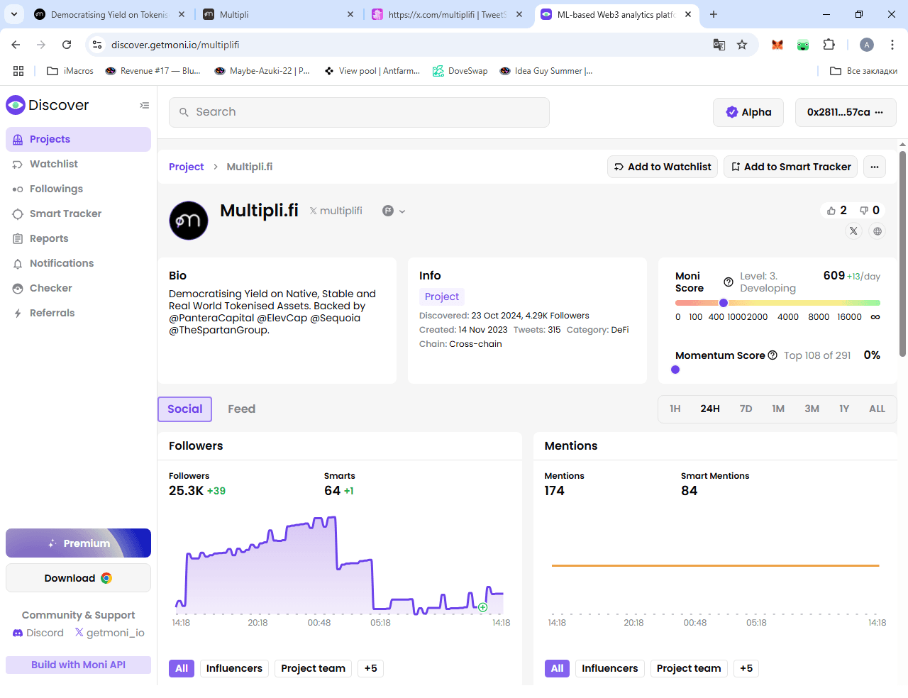Open the project website globe icon
908x698 pixels.
[877, 231]
